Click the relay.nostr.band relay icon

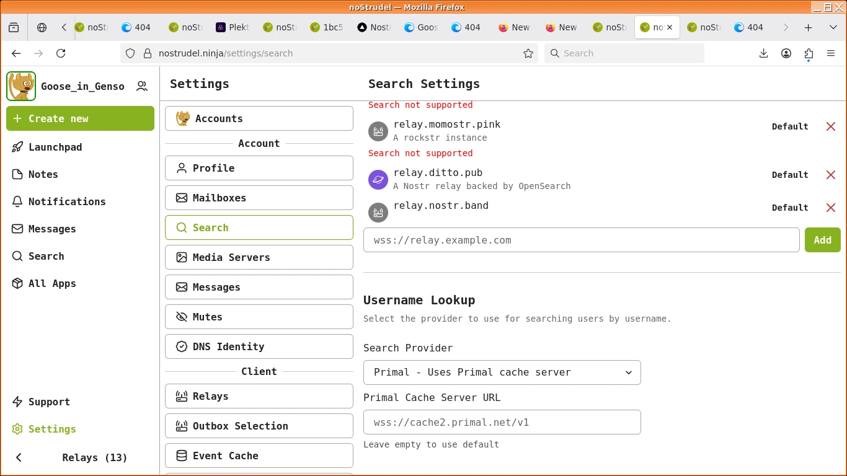click(378, 213)
